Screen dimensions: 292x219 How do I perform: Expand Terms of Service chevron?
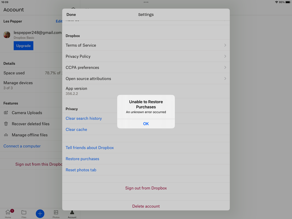tap(225, 45)
